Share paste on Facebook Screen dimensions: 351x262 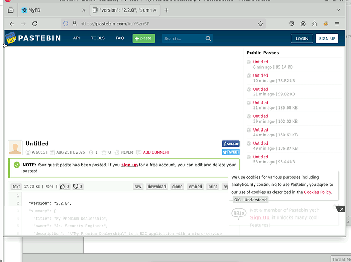[x=231, y=144]
